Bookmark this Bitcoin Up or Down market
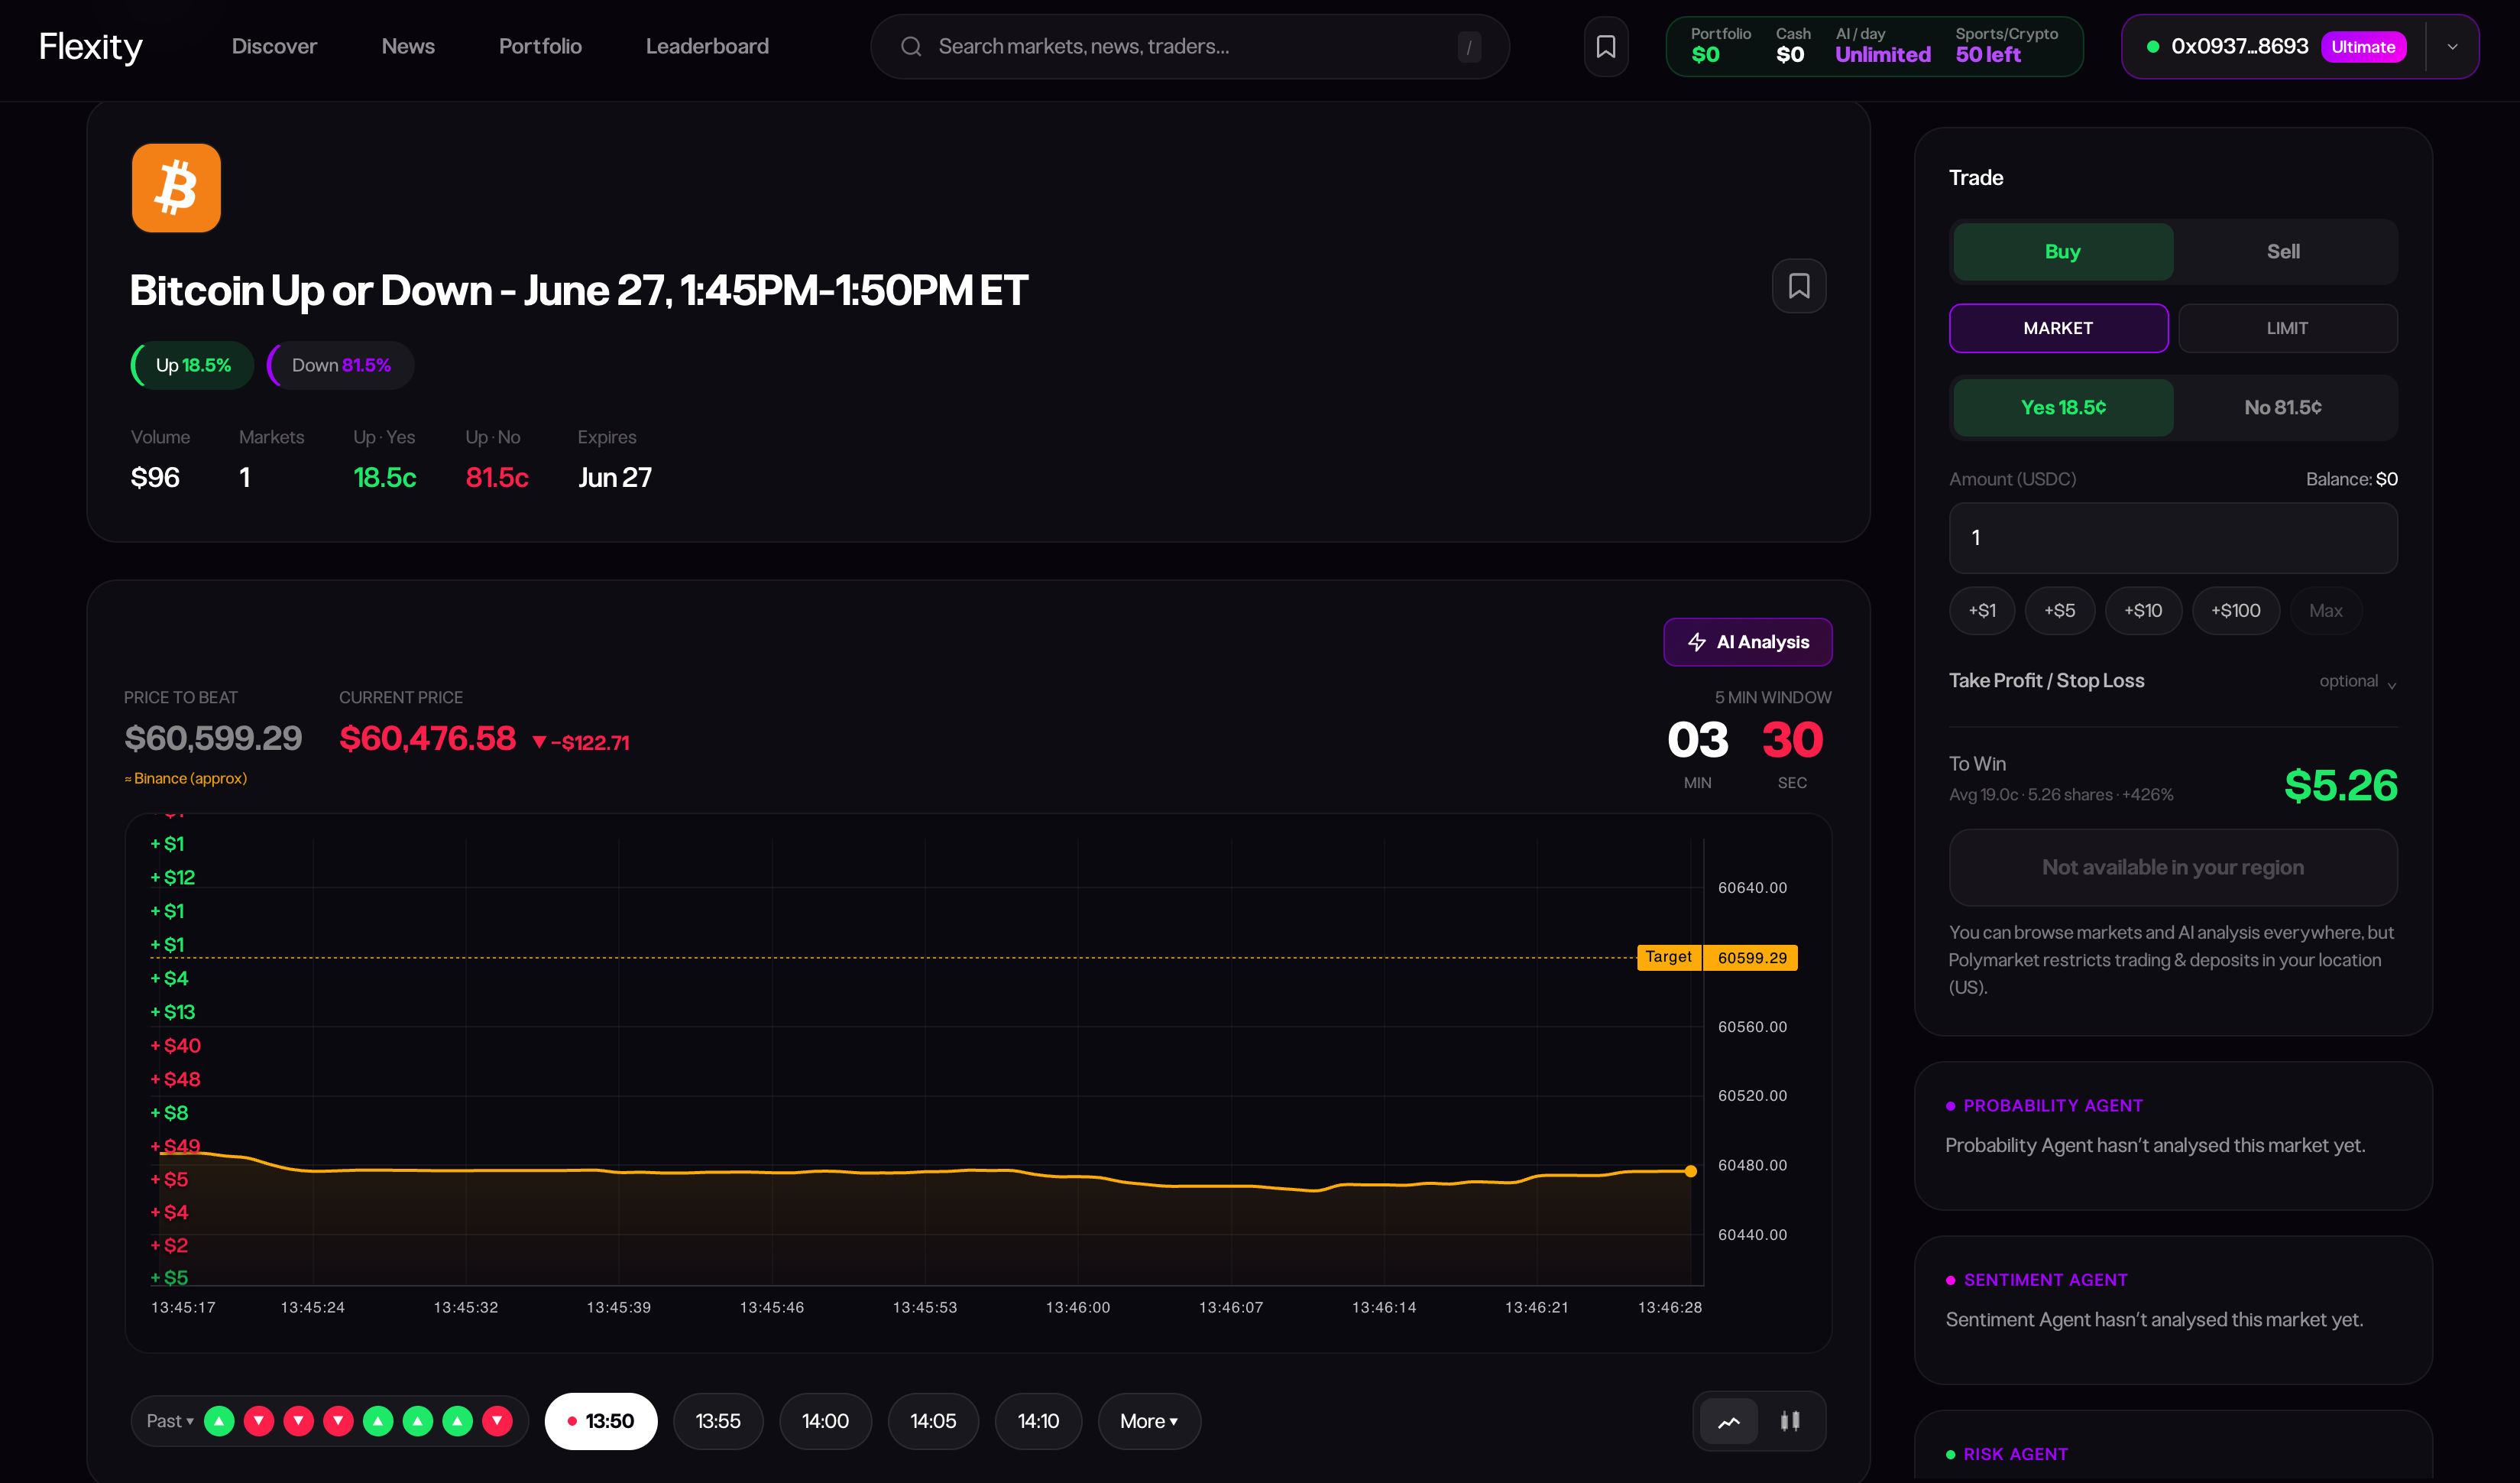The width and height of the screenshot is (2520, 1483). click(x=1799, y=286)
